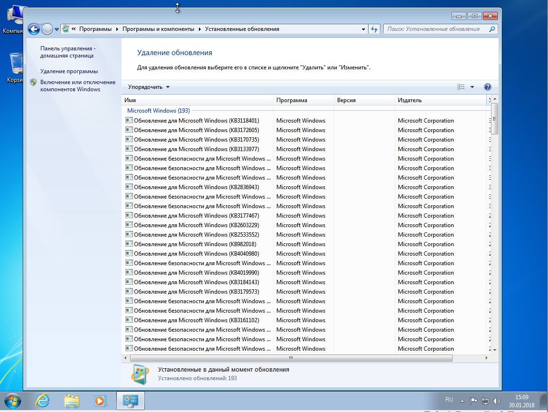548x412 pixels.
Task: Open Панель управления домашняя страница link
Action: (x=68, y=52)
